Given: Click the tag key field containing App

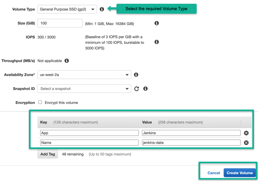Looking at the screenshot, I should [x=89, y=133].
